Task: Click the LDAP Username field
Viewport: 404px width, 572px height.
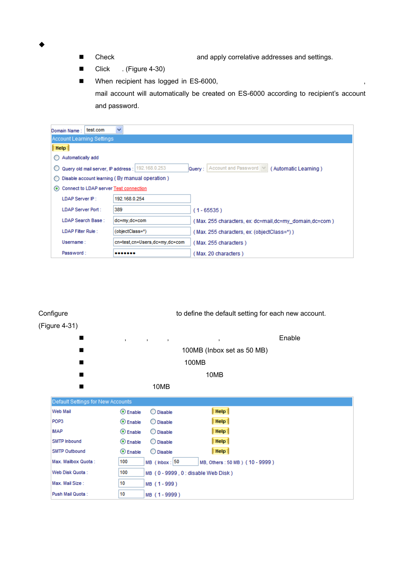Action: point(152,242)
